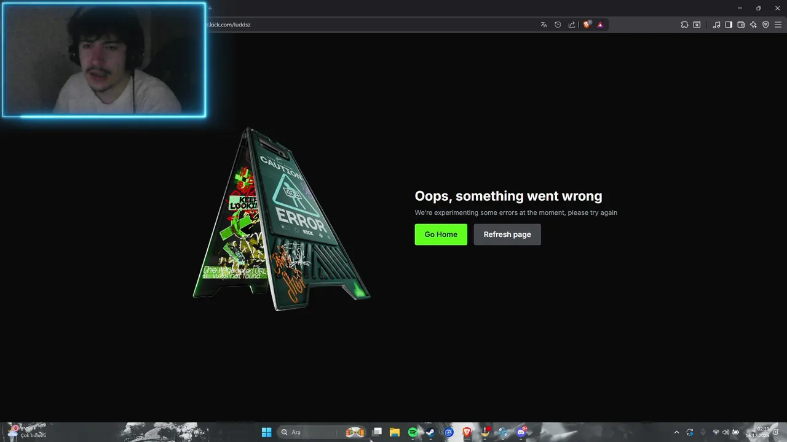Click the caution ERROR sign illustration
The image size is (787, 442).
click(282, 219)
